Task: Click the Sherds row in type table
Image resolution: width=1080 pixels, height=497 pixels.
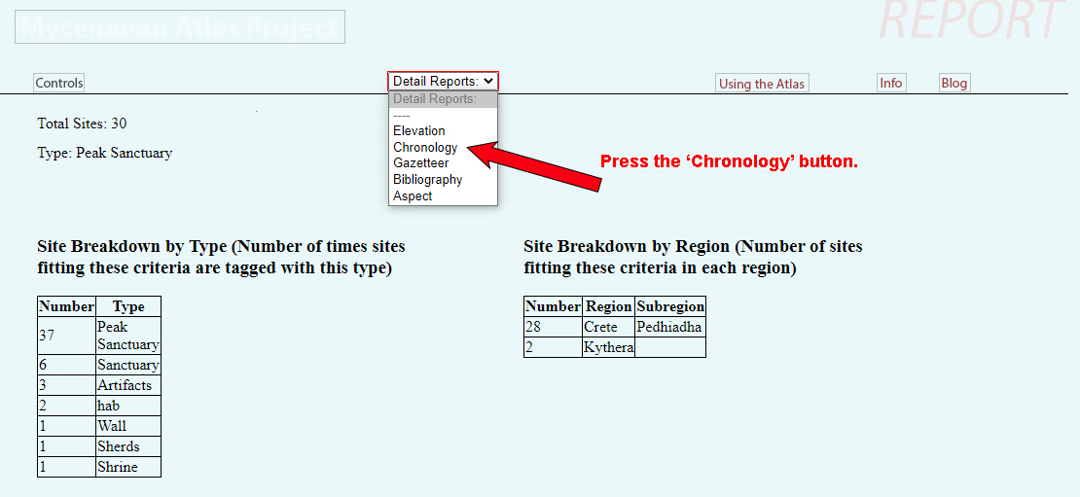Action: pyautogui.click(x=119, y=446)
